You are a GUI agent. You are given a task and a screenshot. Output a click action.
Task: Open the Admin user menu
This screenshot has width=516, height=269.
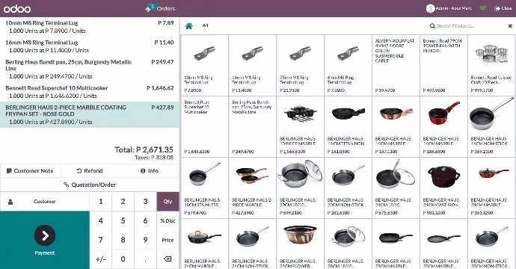[x=449, y=8]
